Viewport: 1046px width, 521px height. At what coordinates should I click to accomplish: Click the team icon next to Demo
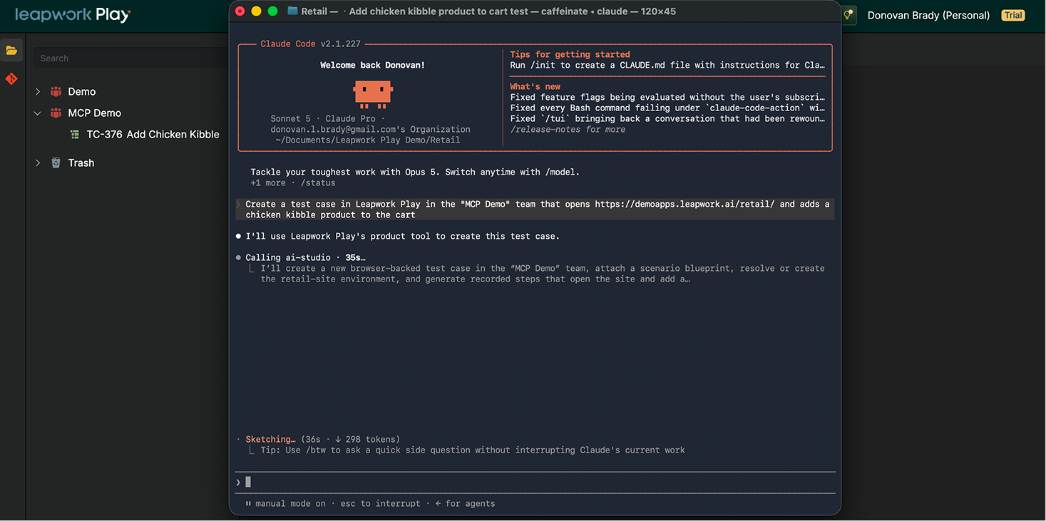point(56,91)
